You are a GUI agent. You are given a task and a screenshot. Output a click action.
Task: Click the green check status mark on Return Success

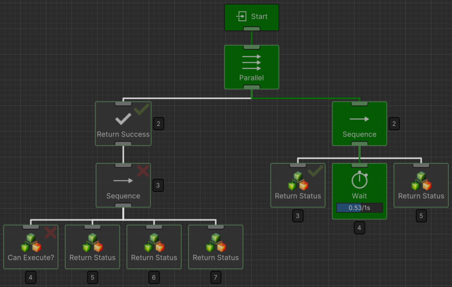click(142, 110)
